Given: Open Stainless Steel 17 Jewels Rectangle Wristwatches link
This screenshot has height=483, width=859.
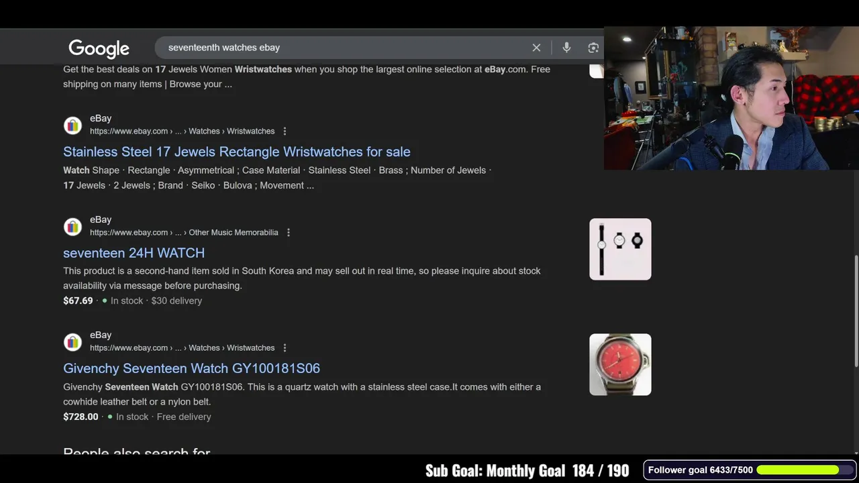Looking at the screenshot, I should click(x=236, y=152).
